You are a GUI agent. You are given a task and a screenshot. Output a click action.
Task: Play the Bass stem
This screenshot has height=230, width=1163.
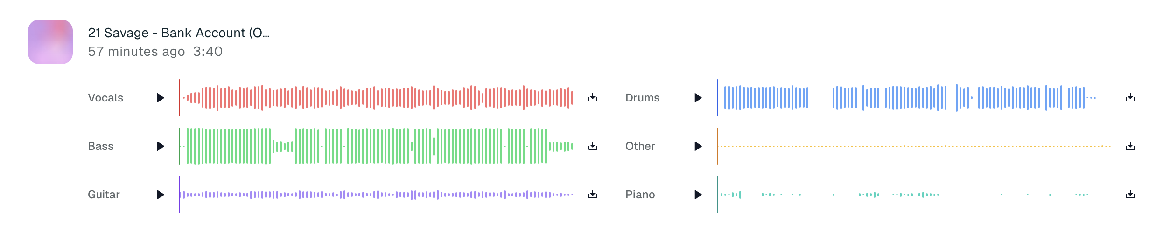coord(161,146)
